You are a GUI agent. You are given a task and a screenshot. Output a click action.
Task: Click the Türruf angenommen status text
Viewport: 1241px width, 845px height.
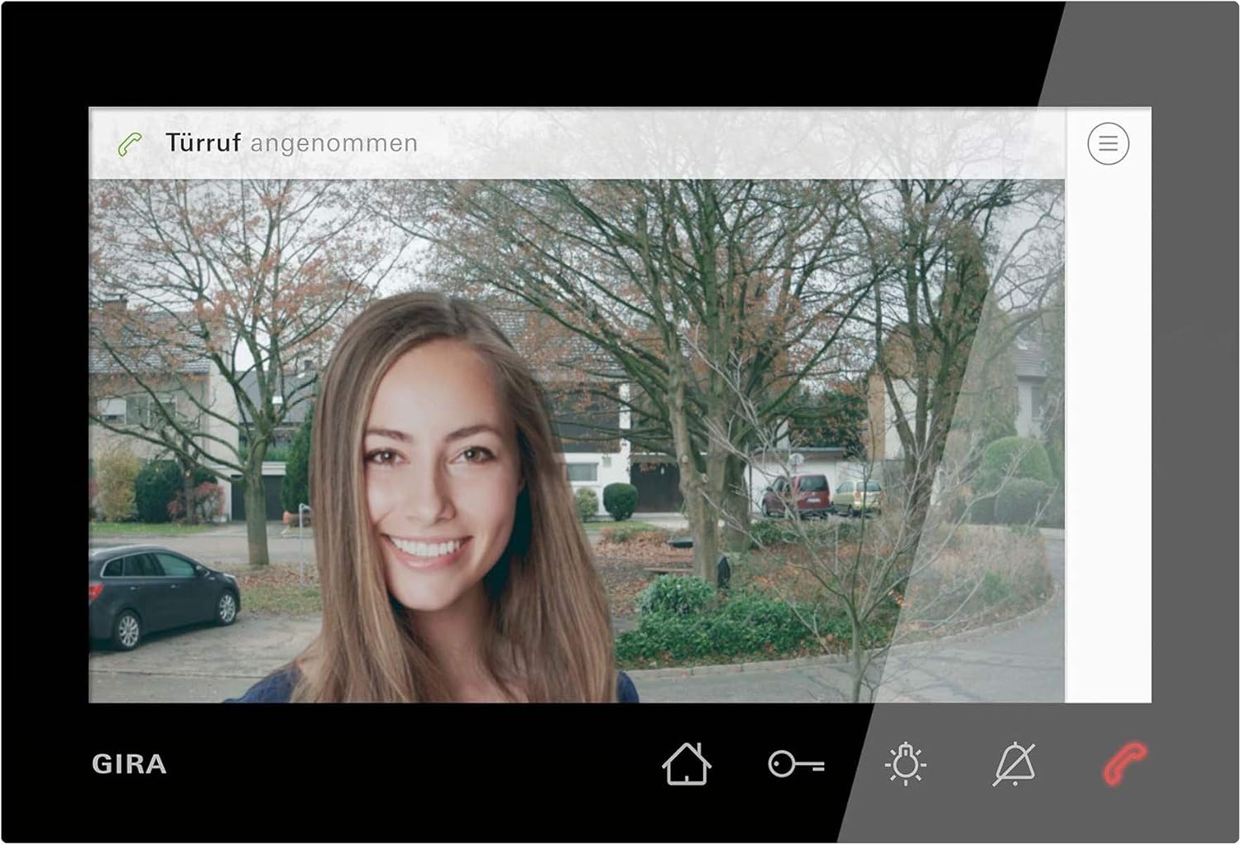288,142
